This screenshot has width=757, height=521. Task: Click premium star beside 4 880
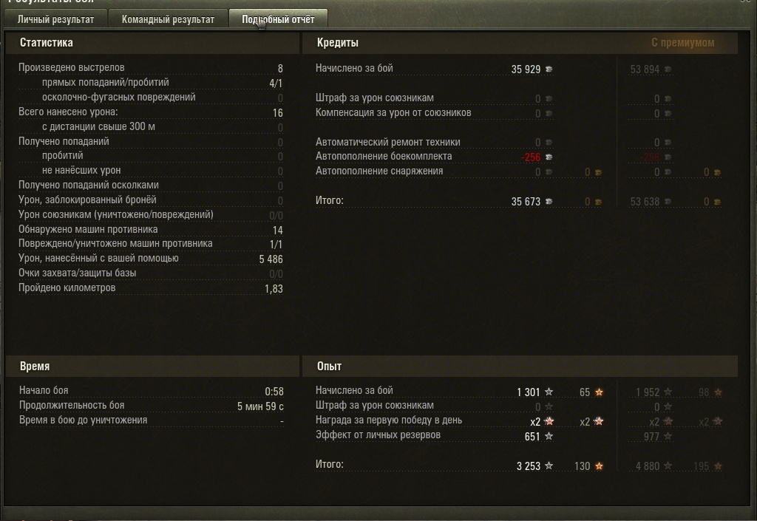click(x=668, y=466)
